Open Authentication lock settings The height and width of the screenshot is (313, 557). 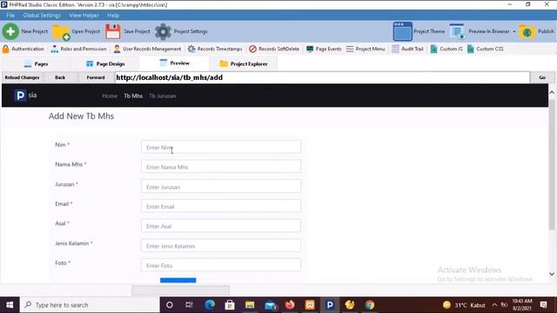pos(23,49)
